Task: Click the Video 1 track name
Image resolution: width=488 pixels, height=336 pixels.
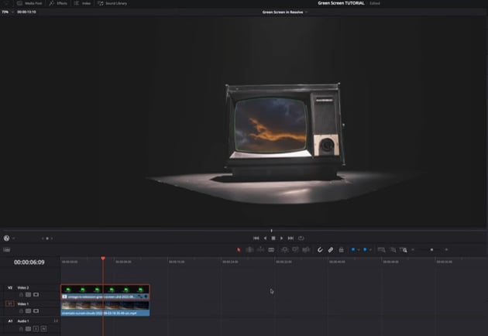Action: pyautogui.click(x=23, y=304)
